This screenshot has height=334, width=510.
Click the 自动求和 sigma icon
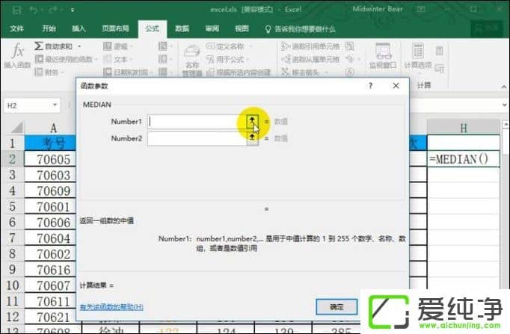(39, 46)
